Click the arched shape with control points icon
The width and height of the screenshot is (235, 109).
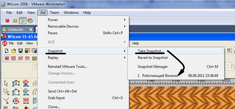click(16, 92)
